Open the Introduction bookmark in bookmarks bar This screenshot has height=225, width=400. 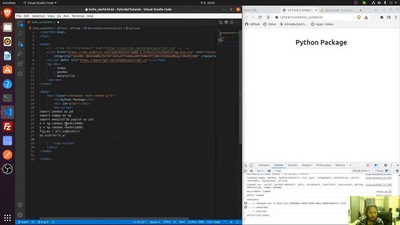(294, 24)
